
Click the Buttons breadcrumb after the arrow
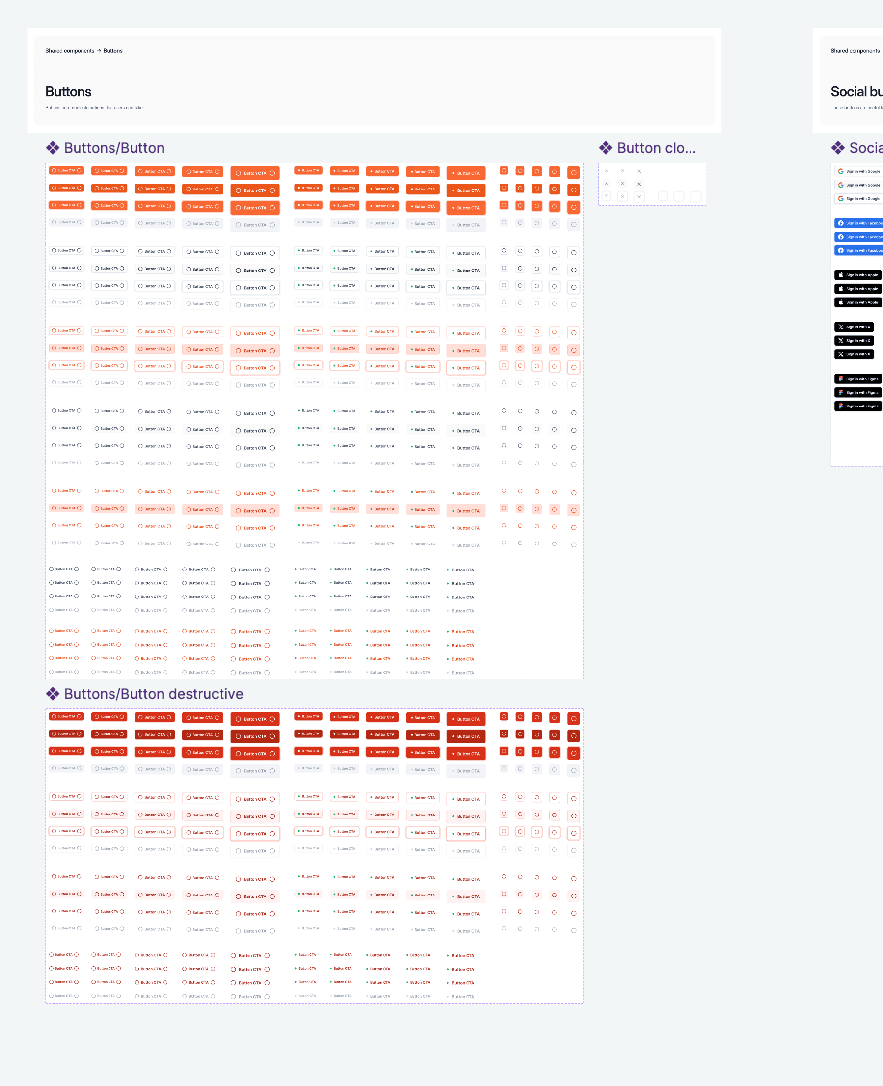pos(113,51)
